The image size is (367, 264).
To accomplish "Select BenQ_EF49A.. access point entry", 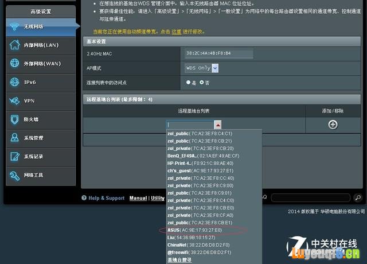I will coord(203,156).
